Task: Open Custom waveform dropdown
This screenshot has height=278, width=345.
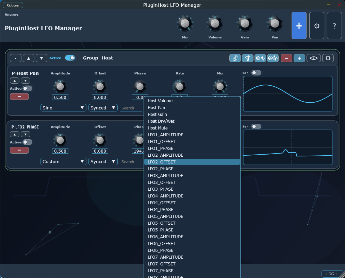Action: click(63, 161)
